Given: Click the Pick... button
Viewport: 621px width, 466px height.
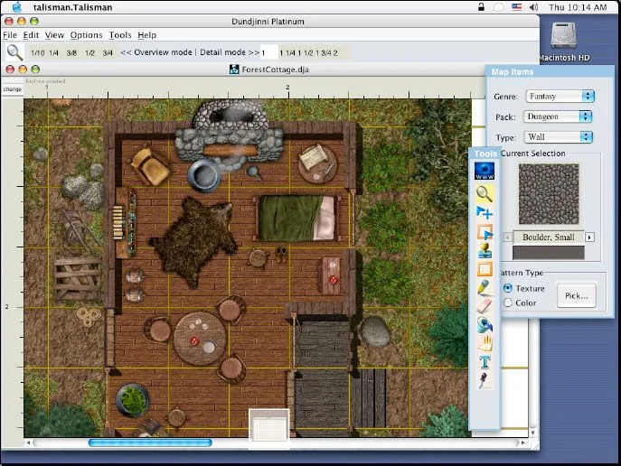Looking at the screenshot, I should point(576,295).
